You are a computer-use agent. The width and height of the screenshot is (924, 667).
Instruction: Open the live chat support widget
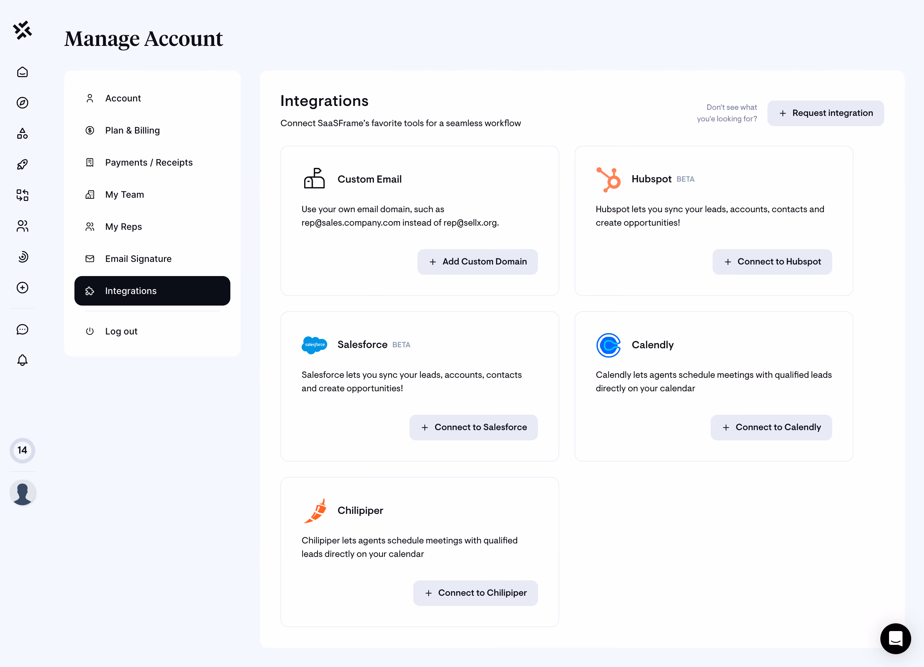point(895,638)
